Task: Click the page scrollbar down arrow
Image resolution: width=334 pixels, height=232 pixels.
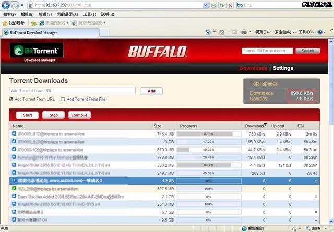Action: pos(331,222)
